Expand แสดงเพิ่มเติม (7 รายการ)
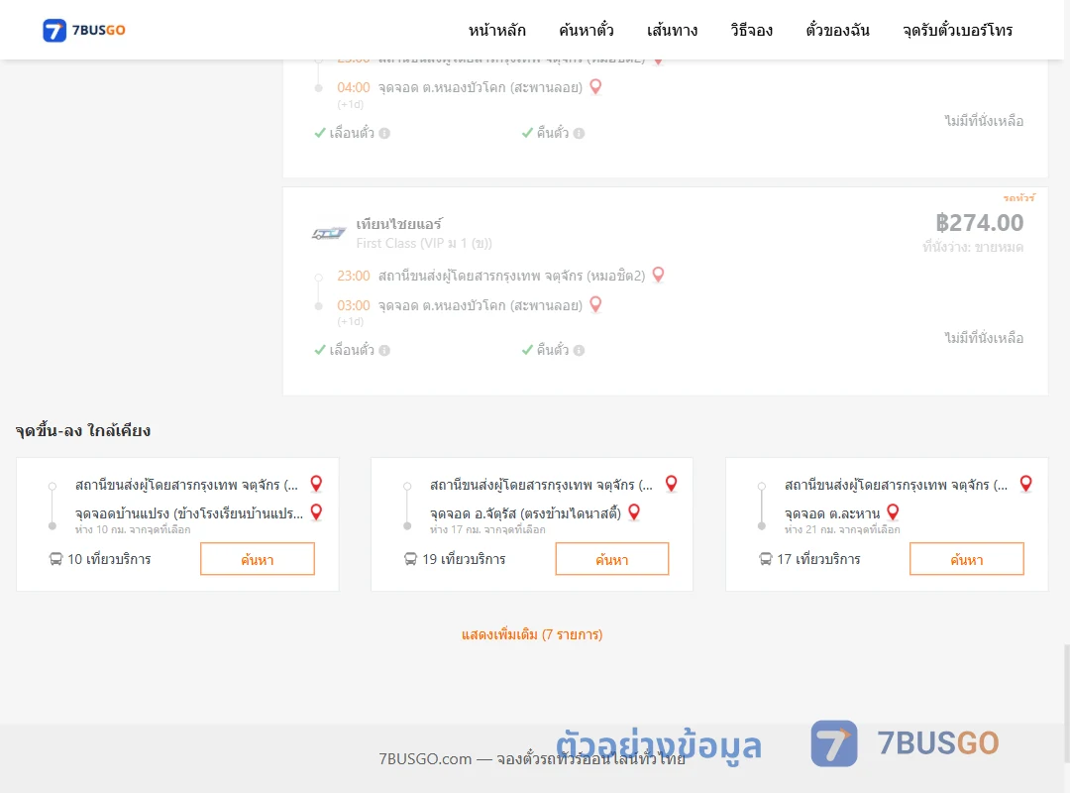Image resolution: width=1070 pixels, height=793 pixels. (x=532, y=634)
